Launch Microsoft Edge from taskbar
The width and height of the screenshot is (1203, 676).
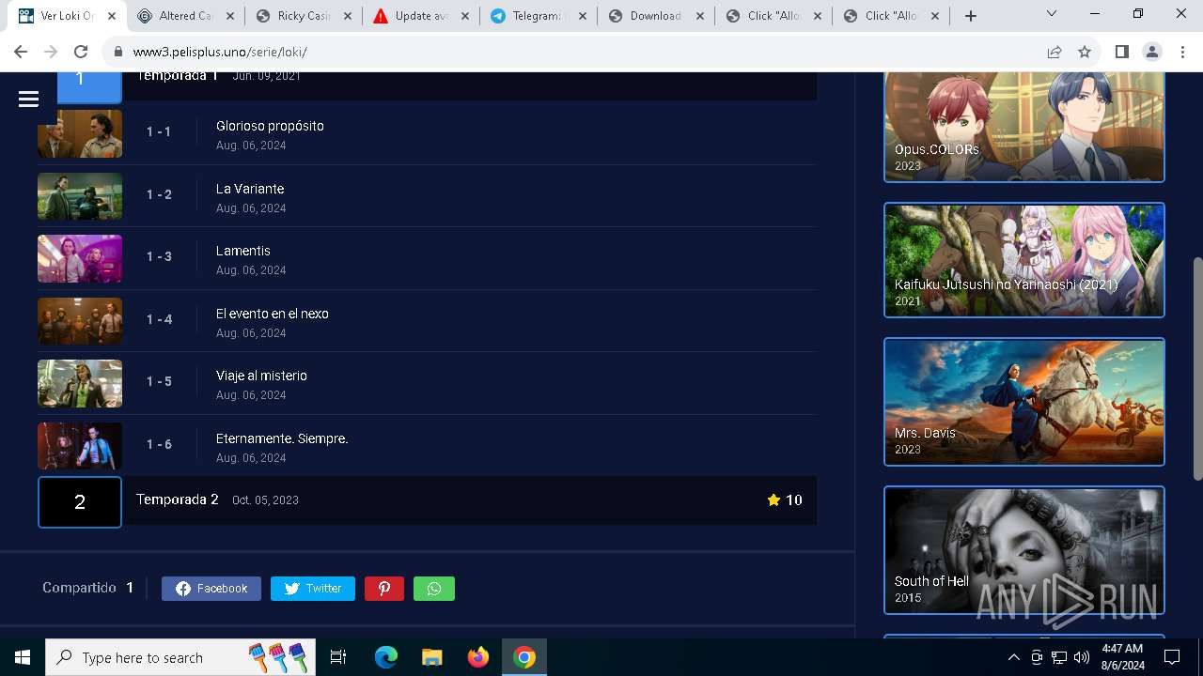coord(386,657)
